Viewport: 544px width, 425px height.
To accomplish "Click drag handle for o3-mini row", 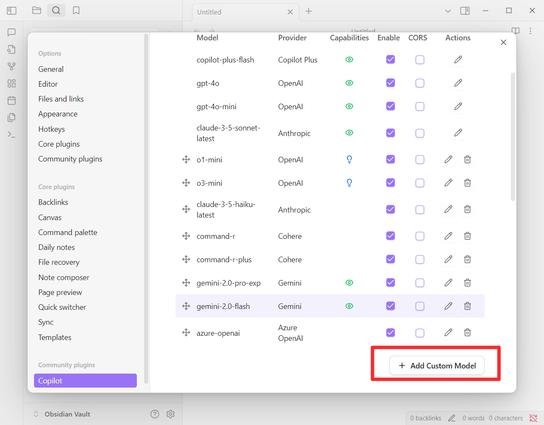I will pos(186,183).
